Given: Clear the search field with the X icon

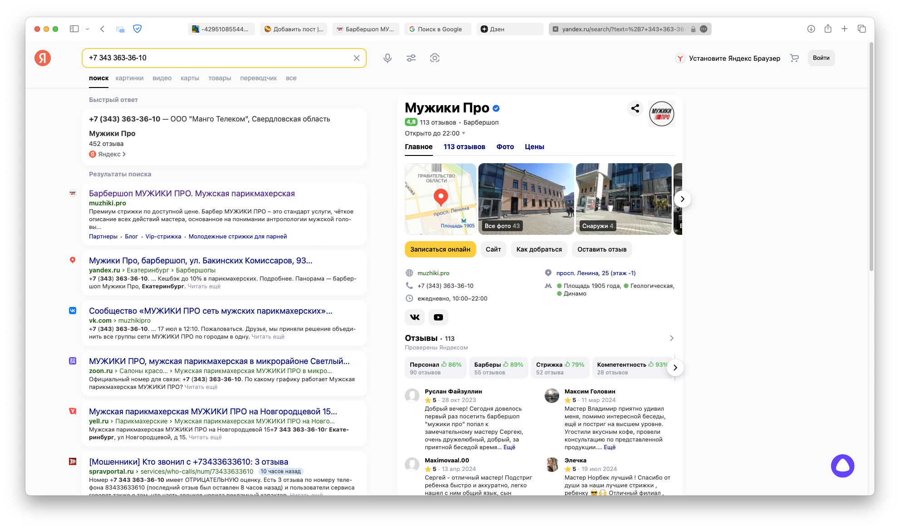Looking at the screenshot, I should click(x=357, y=58).
